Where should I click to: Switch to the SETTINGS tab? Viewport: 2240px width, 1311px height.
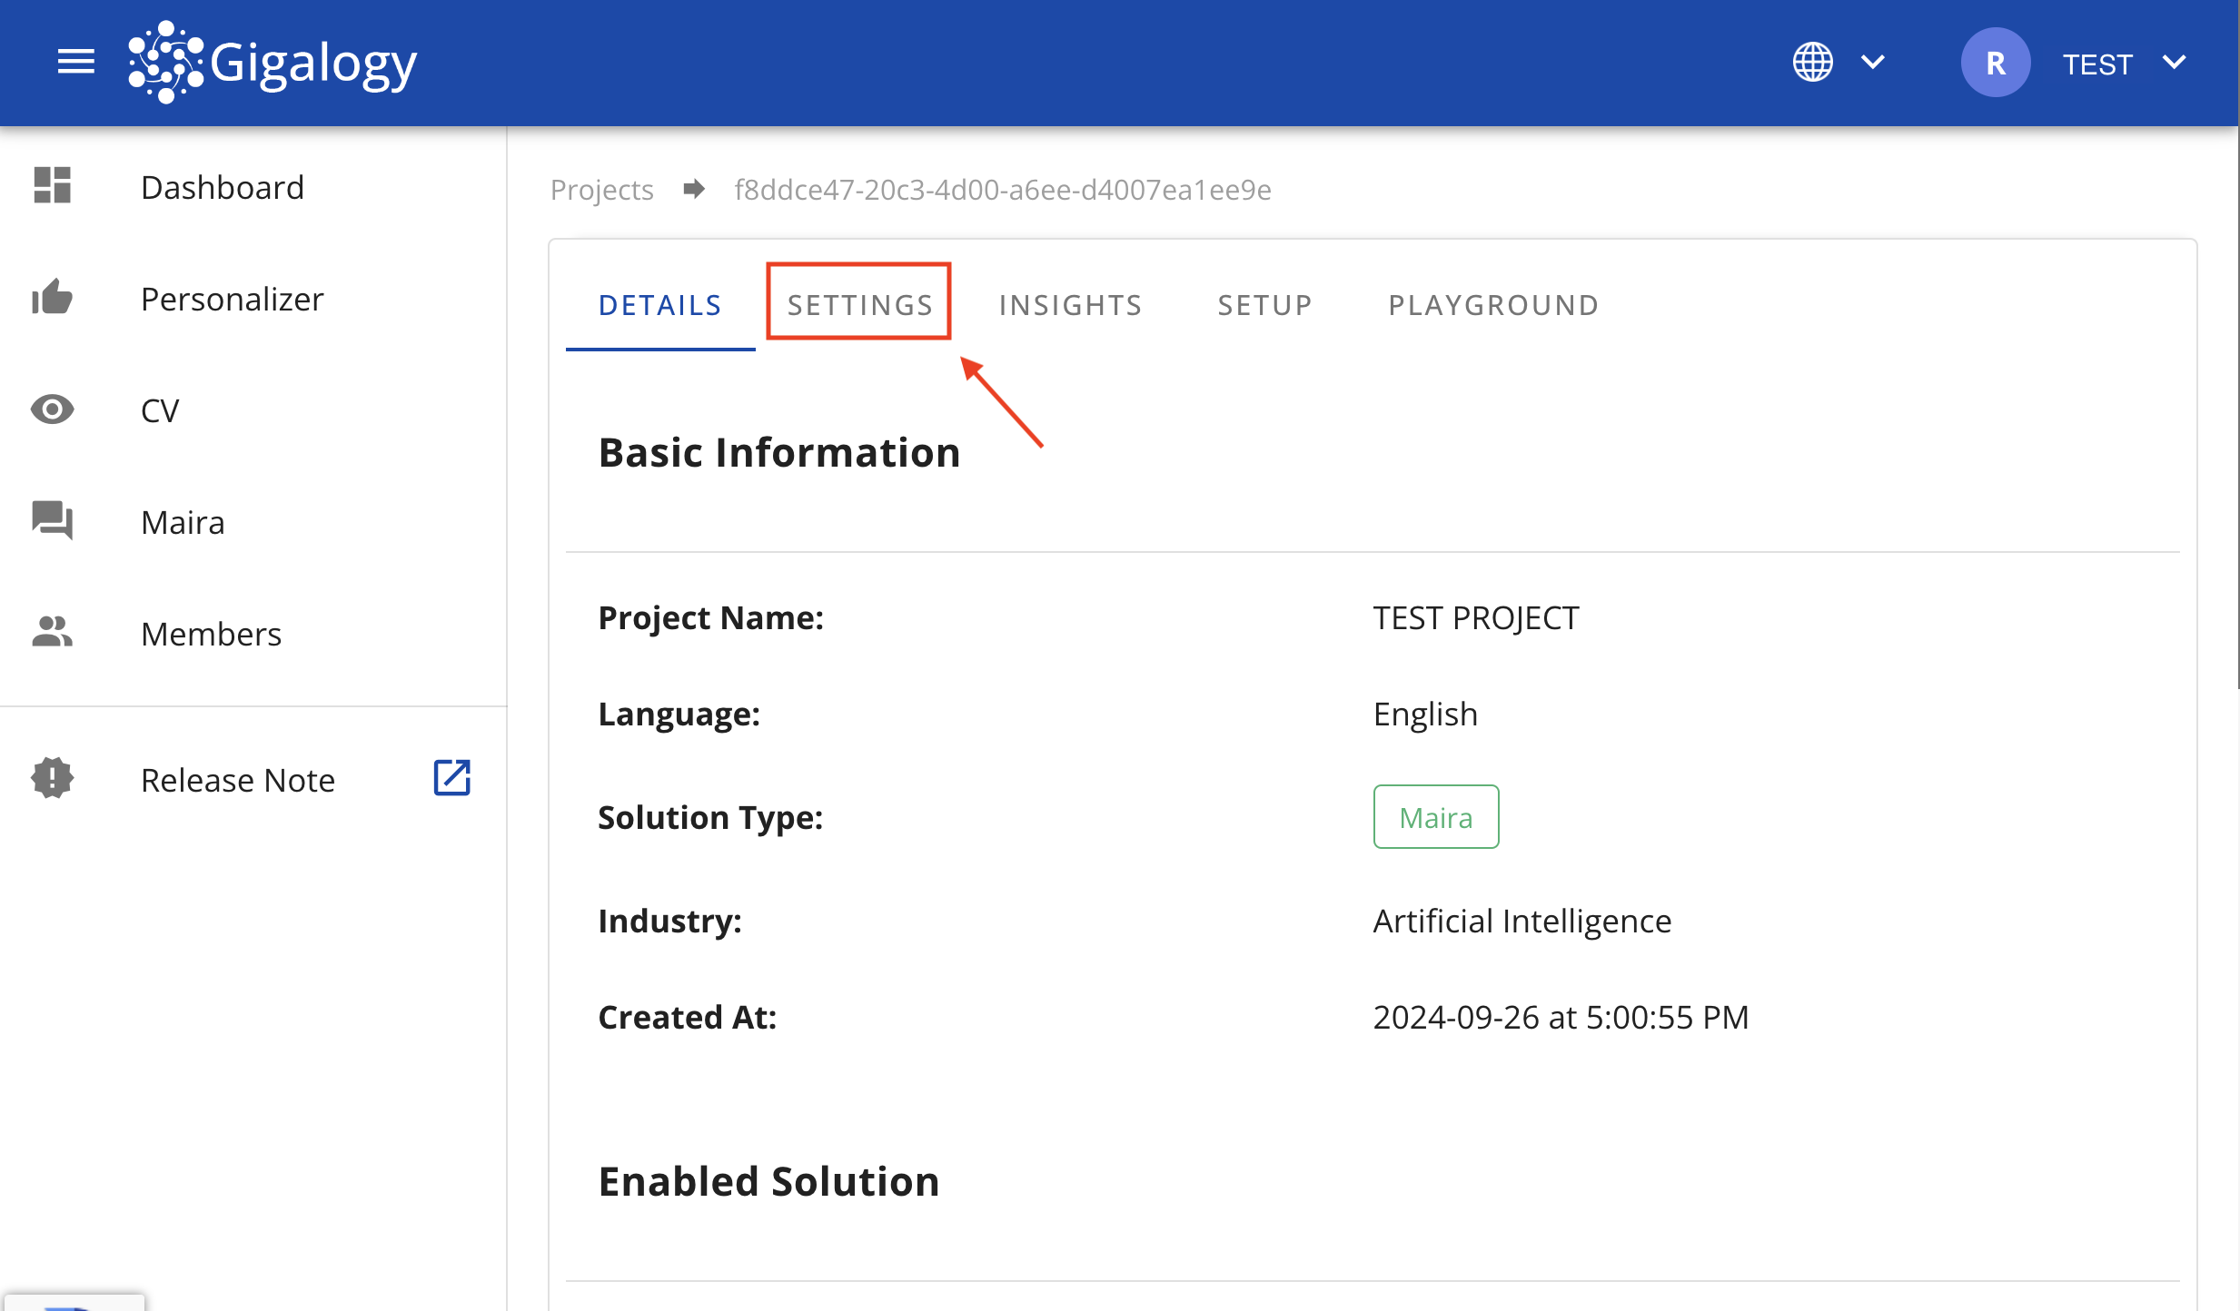(x=860, y=304)
